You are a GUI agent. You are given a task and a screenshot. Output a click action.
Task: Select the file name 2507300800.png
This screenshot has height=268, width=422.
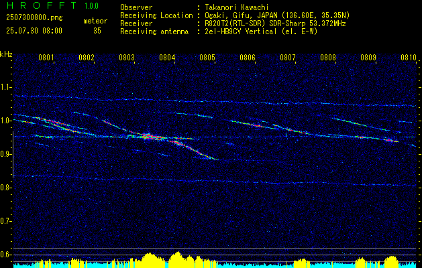(34, 18)
